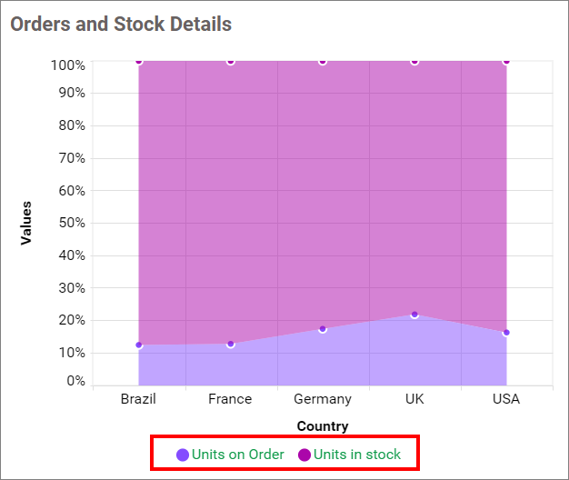Click the UK Units on Order data point
569x480 pixels.
414,315
